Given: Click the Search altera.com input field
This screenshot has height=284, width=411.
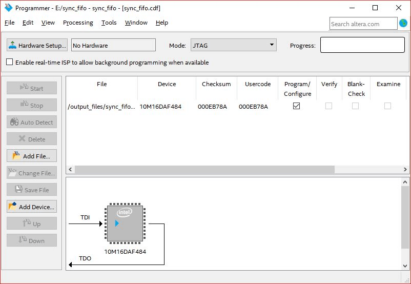Looking at the screenshot, I should (x=363, y=24).
